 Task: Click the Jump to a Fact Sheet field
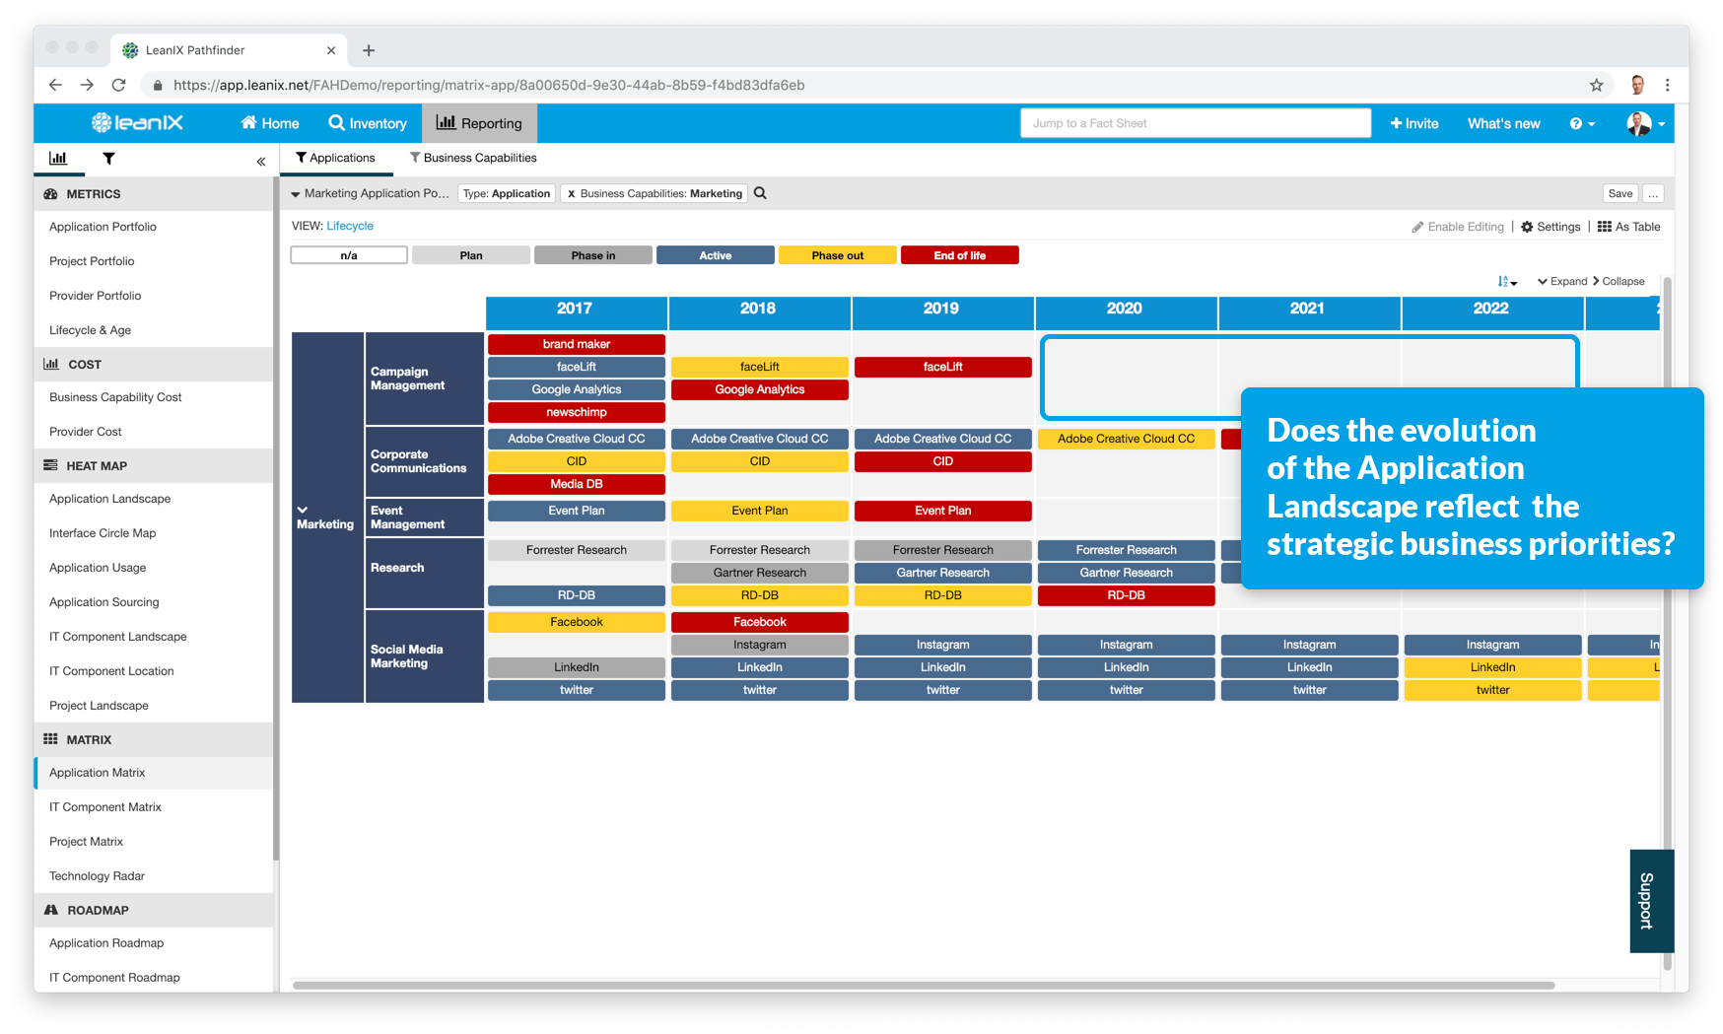1195,122
